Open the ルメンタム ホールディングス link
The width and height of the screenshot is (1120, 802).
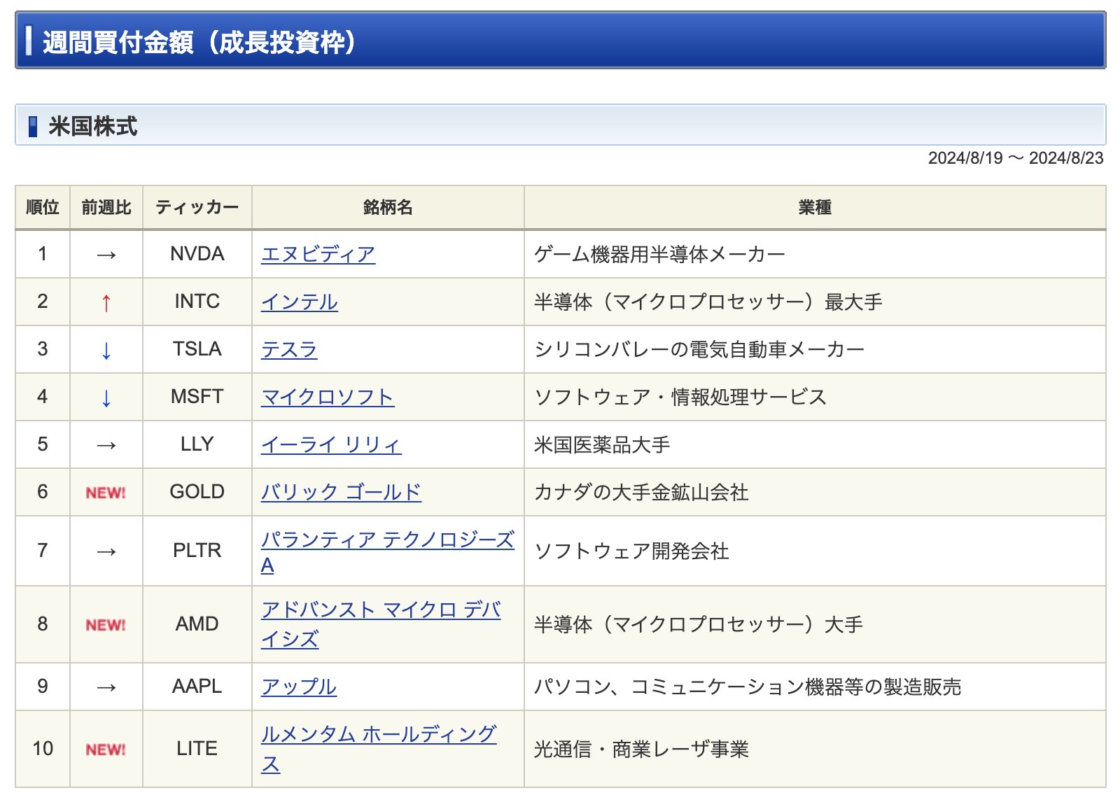pos(379,749)
